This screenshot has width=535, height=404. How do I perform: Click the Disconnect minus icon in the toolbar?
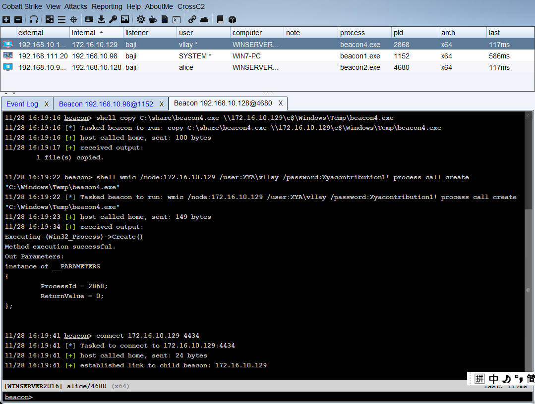coord(18,19)
